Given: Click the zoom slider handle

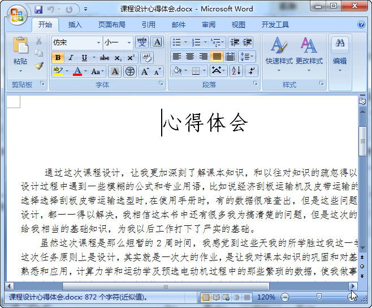Looking at the screenshot, I should 319,297.
